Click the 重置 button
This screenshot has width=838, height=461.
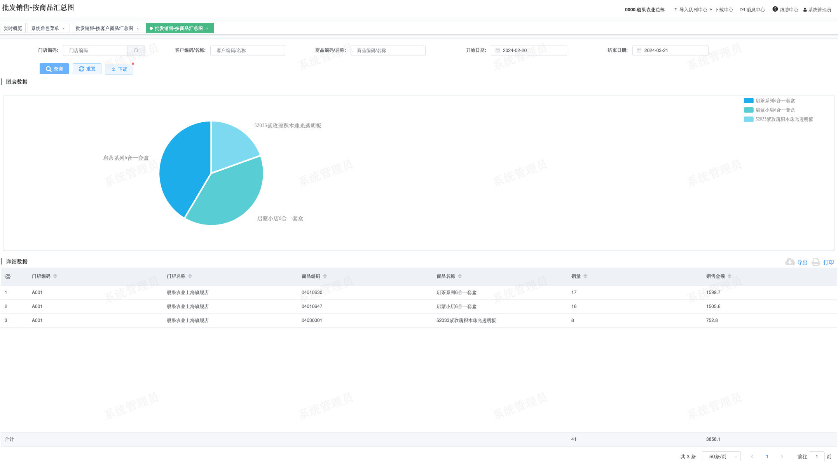click(87, 69)
